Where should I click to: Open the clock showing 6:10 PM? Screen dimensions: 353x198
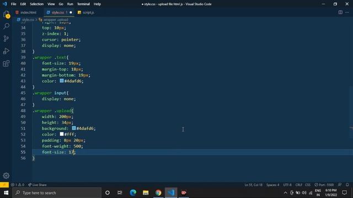(331, 193)
